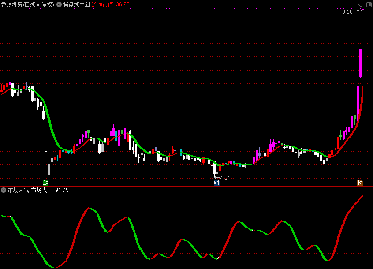Click the 6.50 high price label
The height and width of the screenshot is (269, 373).
pyautogui.click(x=347, y=12)
